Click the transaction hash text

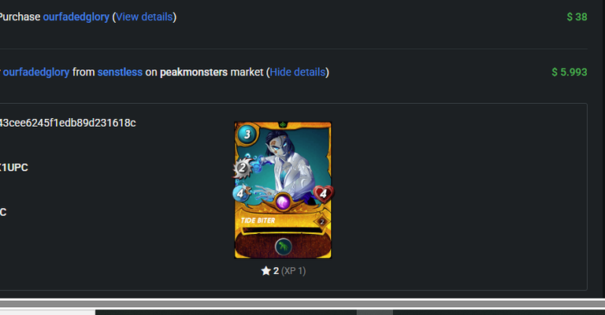pyautogui.click(x=68, y=123)
